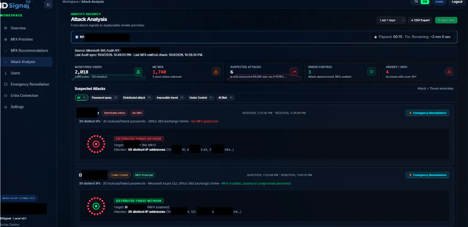The width and height of the screenshot is (468, 227).
Task: Open the Last 7 days dropdown
Action: [x=391, y=20]
